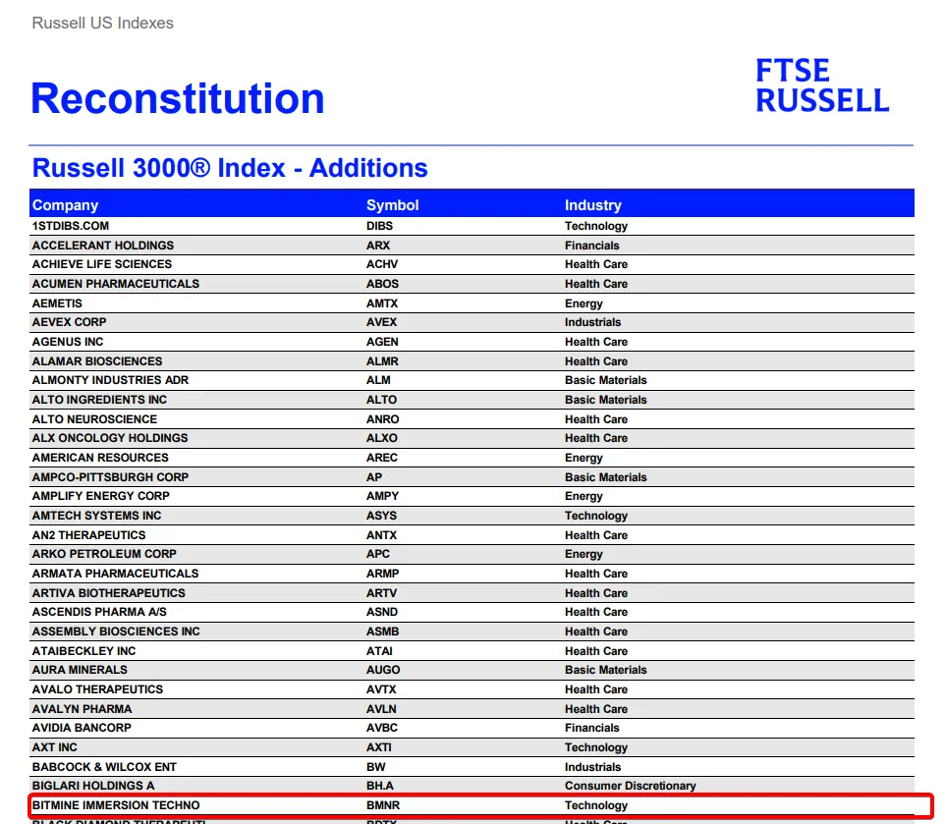
Task: Select the Reconstitution title heading
Action: (x=178, y=98)
